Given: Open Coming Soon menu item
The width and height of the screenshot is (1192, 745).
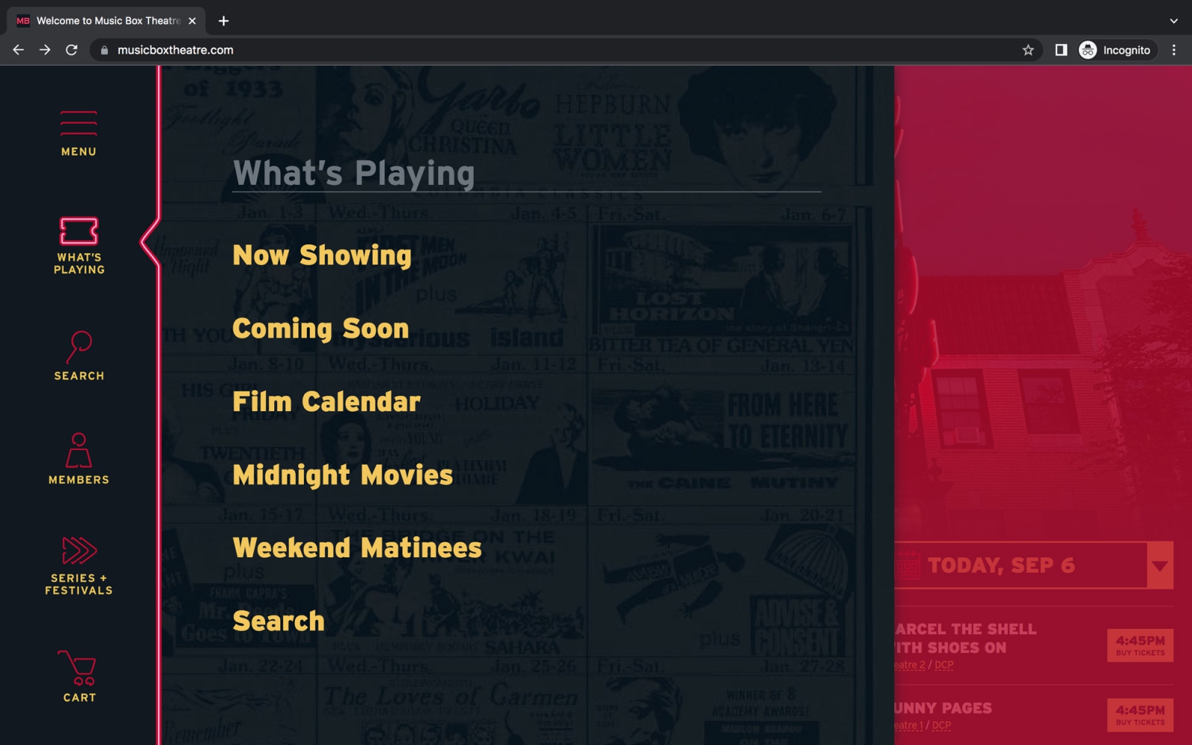Looking at the screenshot, I should coord(320,329).
